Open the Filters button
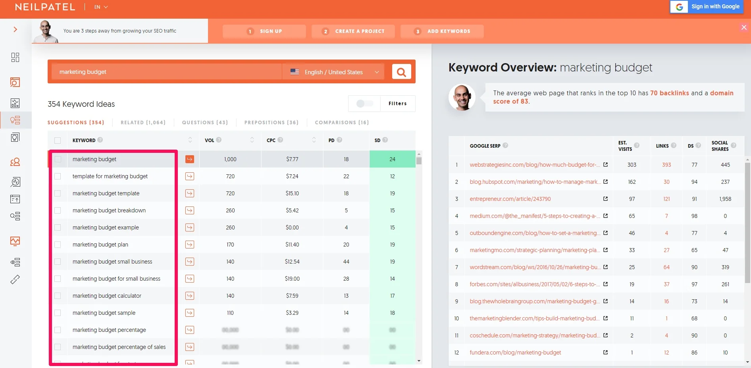 (x=398, y=104)
